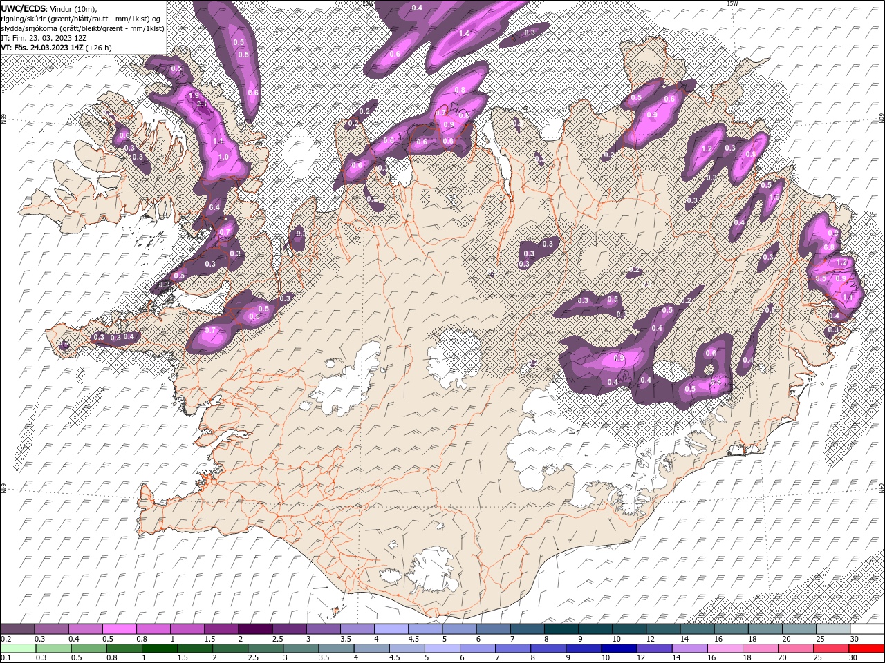Click the 0.8 green rain-scale swatch

(x=124, y=648)
